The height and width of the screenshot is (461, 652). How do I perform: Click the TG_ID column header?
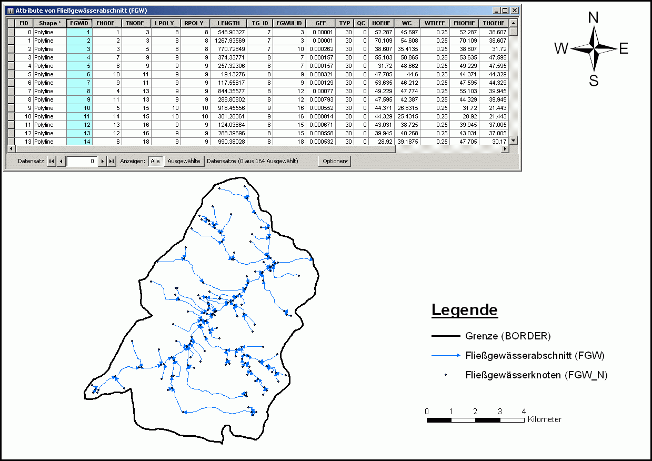tap(260, 23)
